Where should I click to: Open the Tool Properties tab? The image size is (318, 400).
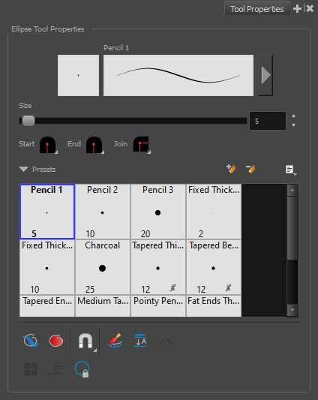[x=256, y=9]
